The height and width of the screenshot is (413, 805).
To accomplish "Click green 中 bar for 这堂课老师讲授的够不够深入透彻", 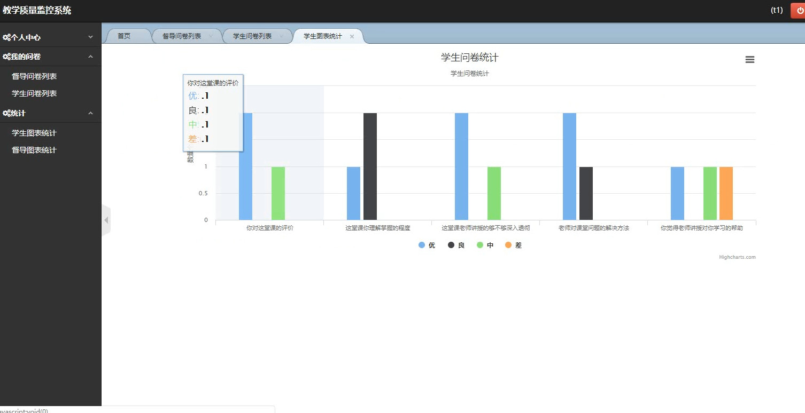I will [494, 193].
